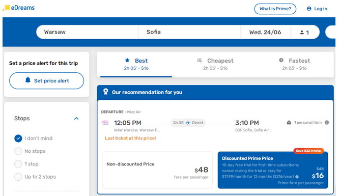Click the Wizz Air airline logo
Image resolution: width=339 pixels, height=196 pixels.
tap(105, 123)
